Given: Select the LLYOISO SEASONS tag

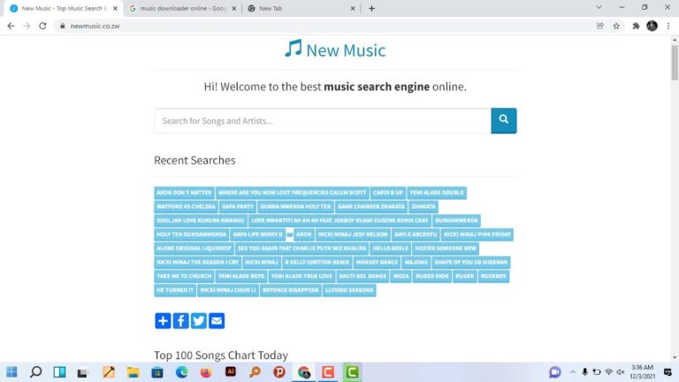Looking at the screenshot, I should [349, 290].
